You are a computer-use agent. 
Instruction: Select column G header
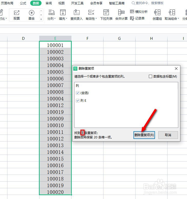click(119, 39)
